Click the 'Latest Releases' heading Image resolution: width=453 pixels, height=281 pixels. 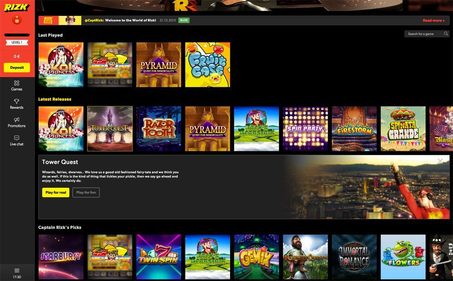click(55, 99)
